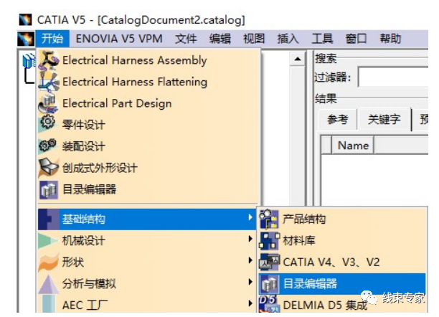The height and width of the screenshot is (317, 439).
Task: Click the CATIA V4、V3、V2 submenu icon
Action: click(x=269, y=262)
